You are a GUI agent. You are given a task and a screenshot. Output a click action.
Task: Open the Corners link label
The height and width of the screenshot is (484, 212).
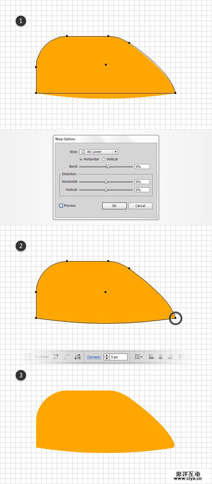pyautogui.click(x=94, y=357)
